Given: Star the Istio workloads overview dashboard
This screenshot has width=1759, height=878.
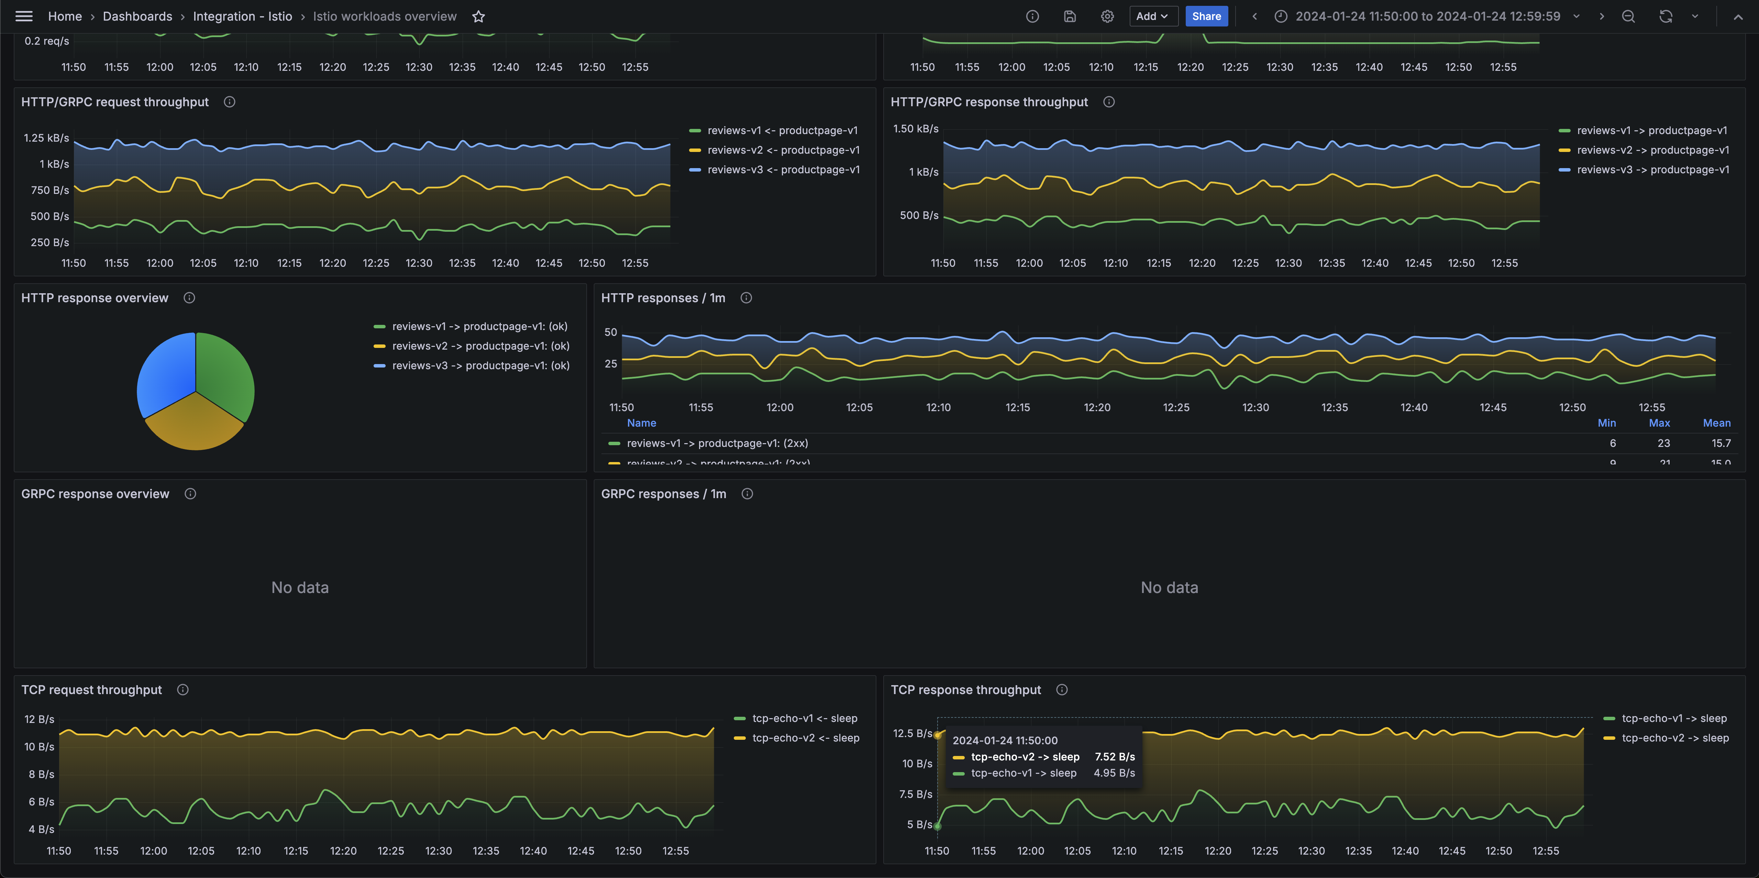Looking at the screenshot, I should [479, 17].
